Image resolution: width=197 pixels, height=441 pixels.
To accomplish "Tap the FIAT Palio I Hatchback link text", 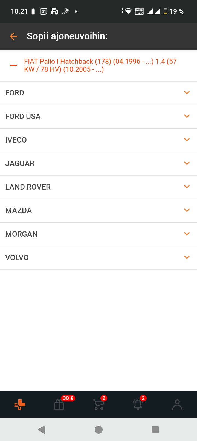I will [x=100, y=65].
